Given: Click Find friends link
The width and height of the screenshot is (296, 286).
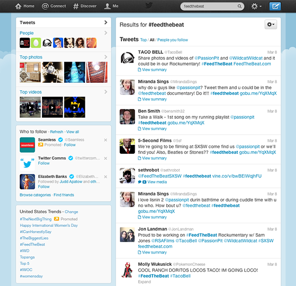Looking at the screenshot, I should pyautogui.click(x=64, y=195).
